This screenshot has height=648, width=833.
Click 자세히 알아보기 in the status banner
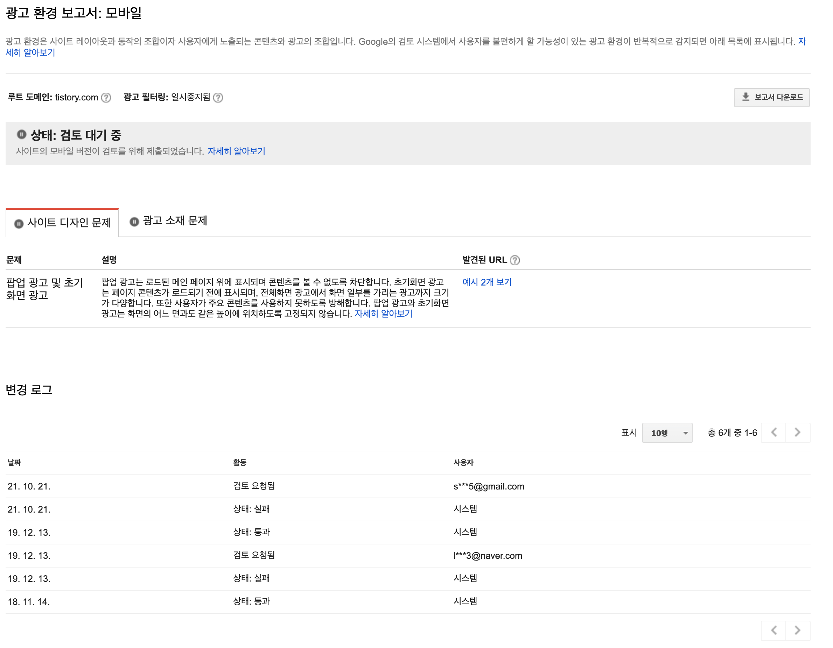[237, 152]
